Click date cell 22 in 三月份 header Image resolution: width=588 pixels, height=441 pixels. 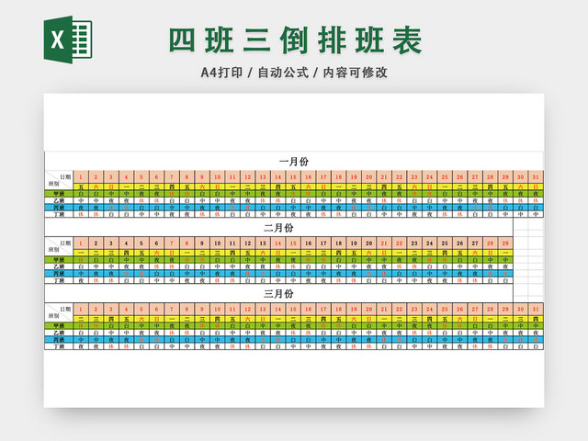400,309
